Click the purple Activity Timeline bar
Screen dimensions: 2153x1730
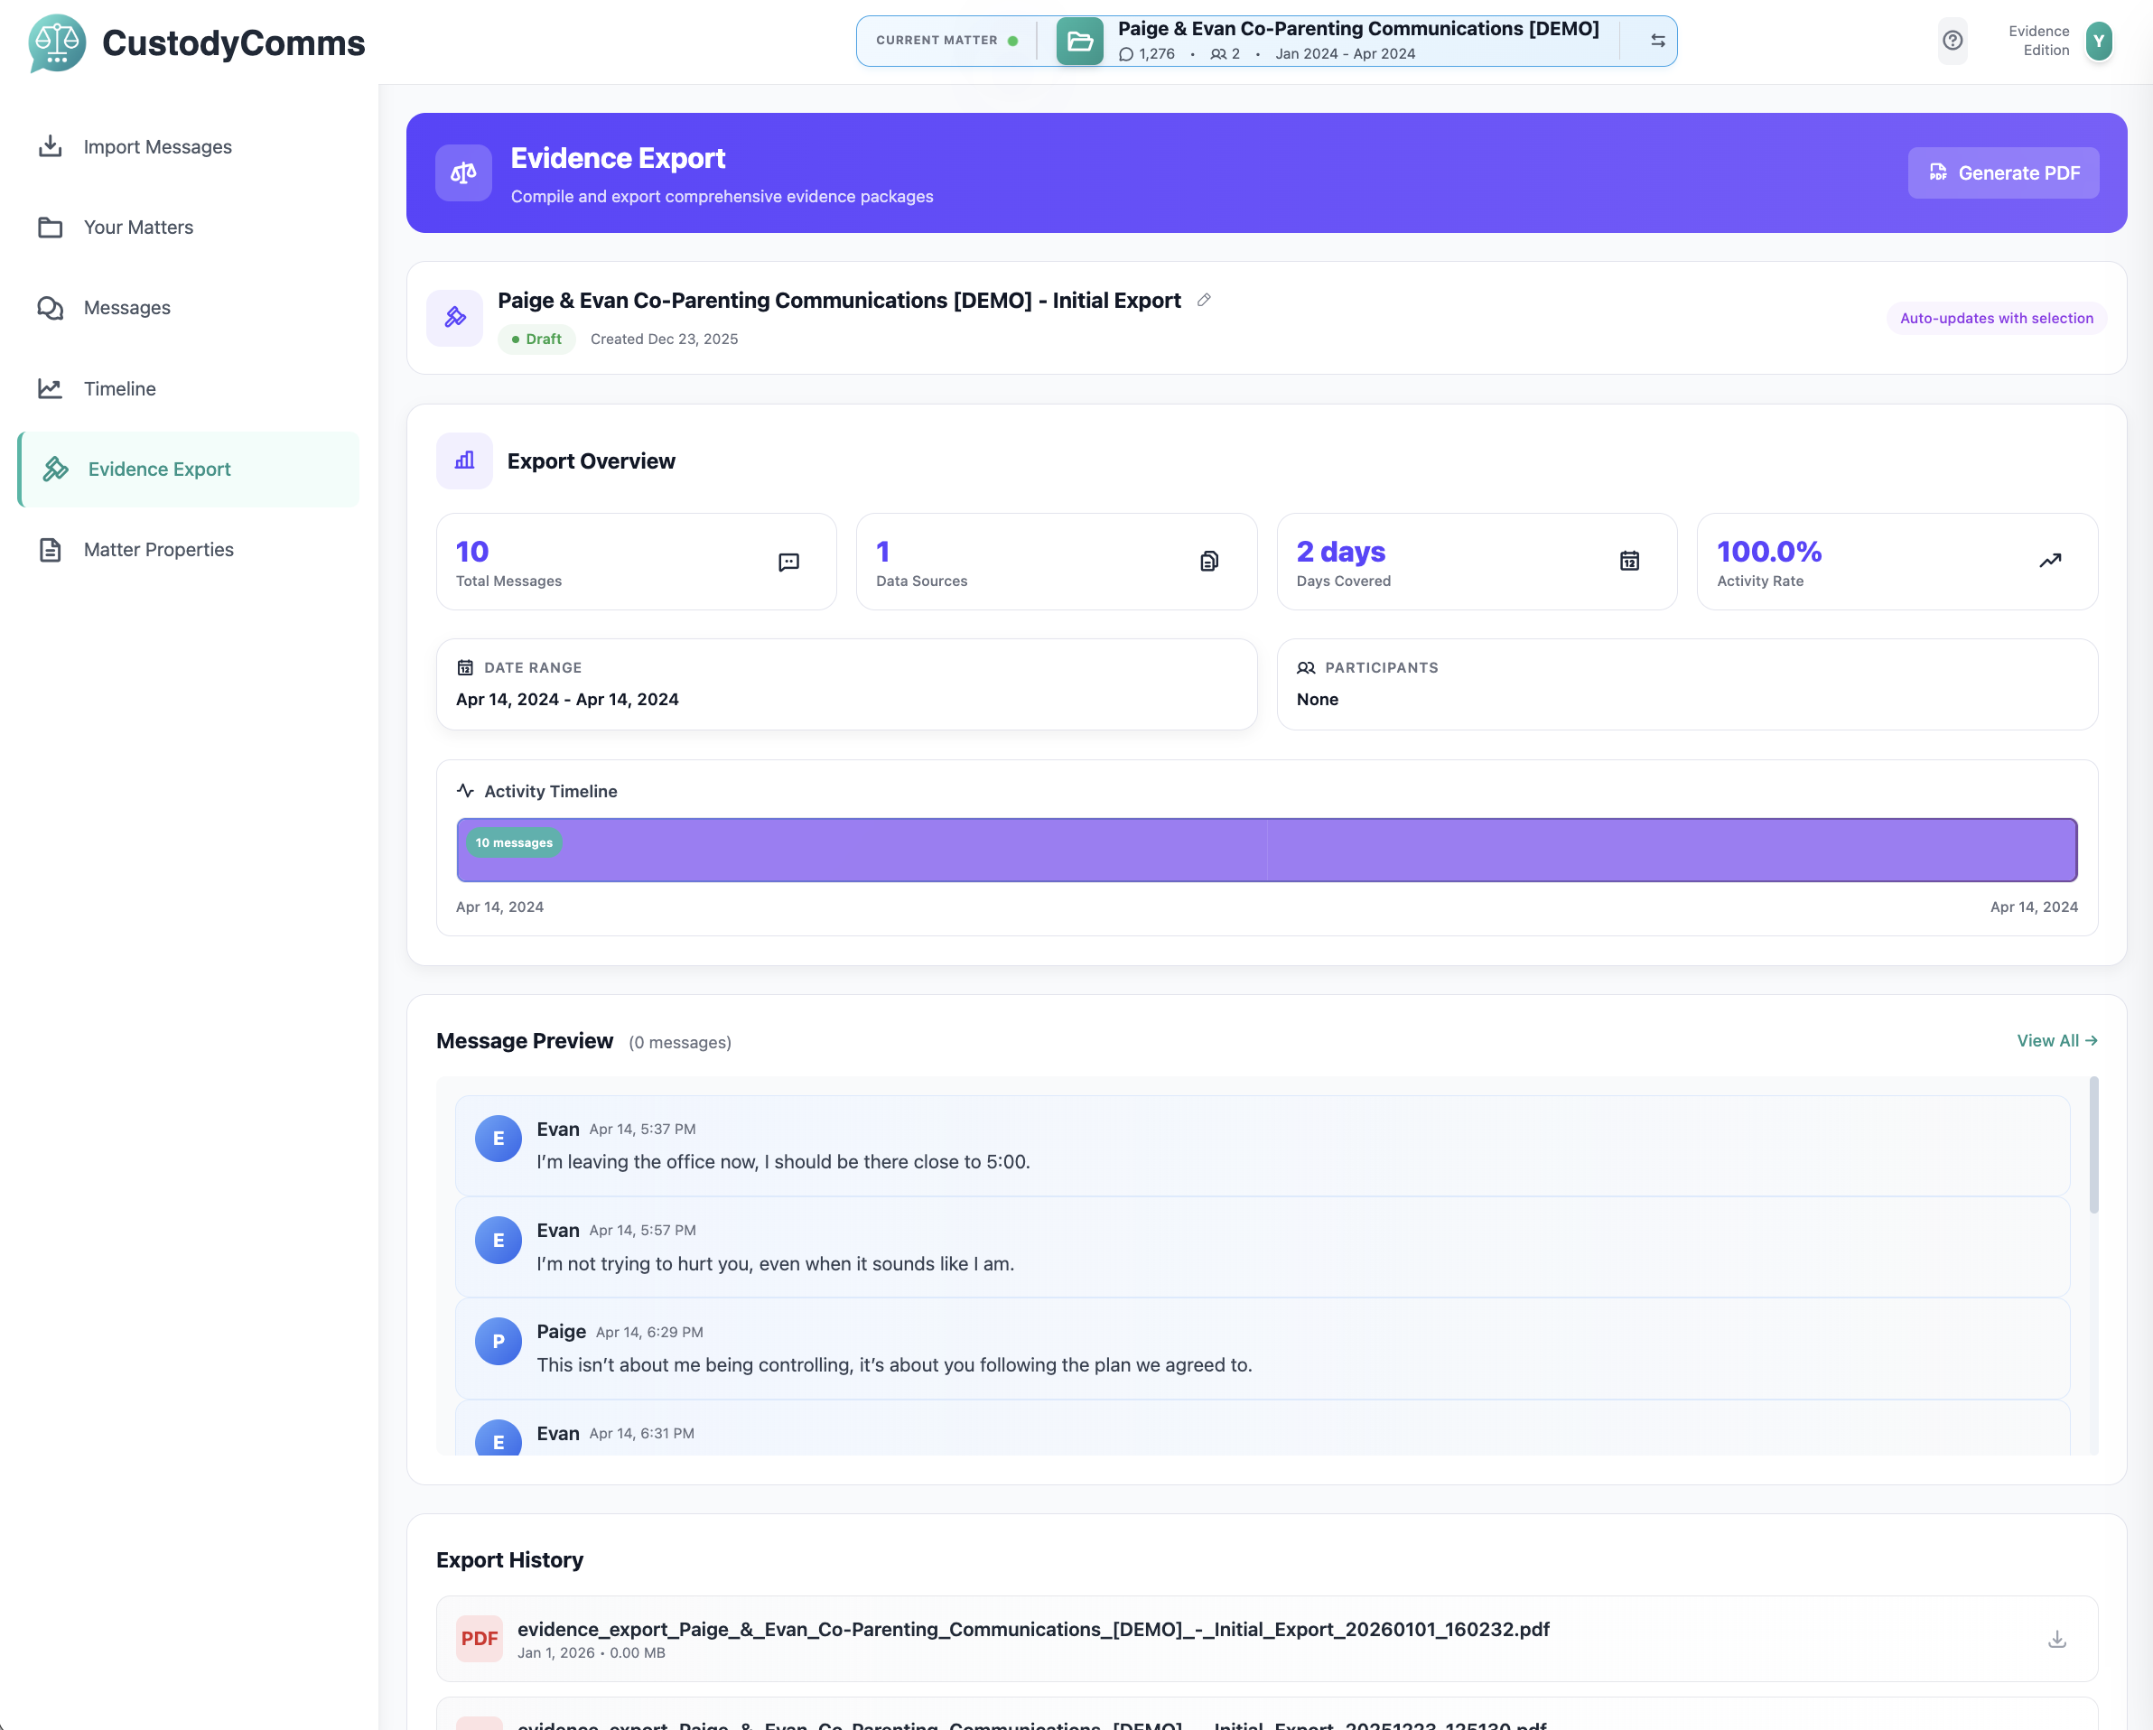tap(1266, 850)
